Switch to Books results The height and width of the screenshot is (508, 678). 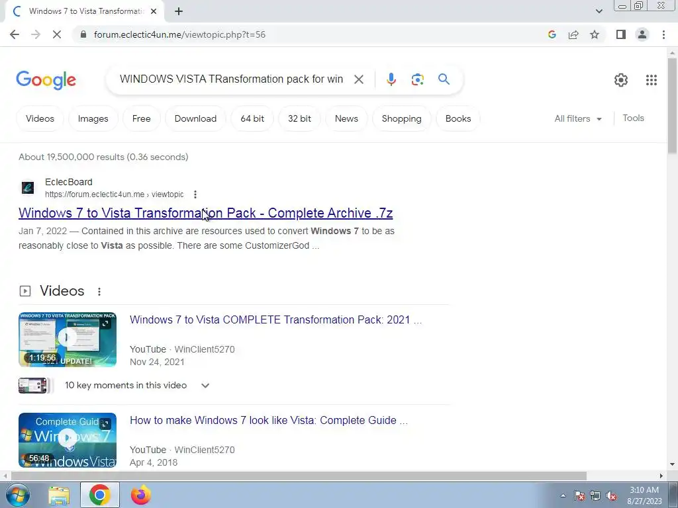(x=458, y=119)
